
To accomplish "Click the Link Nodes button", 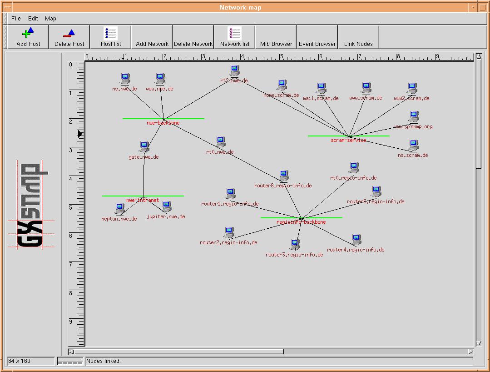I will pos(358,44).
